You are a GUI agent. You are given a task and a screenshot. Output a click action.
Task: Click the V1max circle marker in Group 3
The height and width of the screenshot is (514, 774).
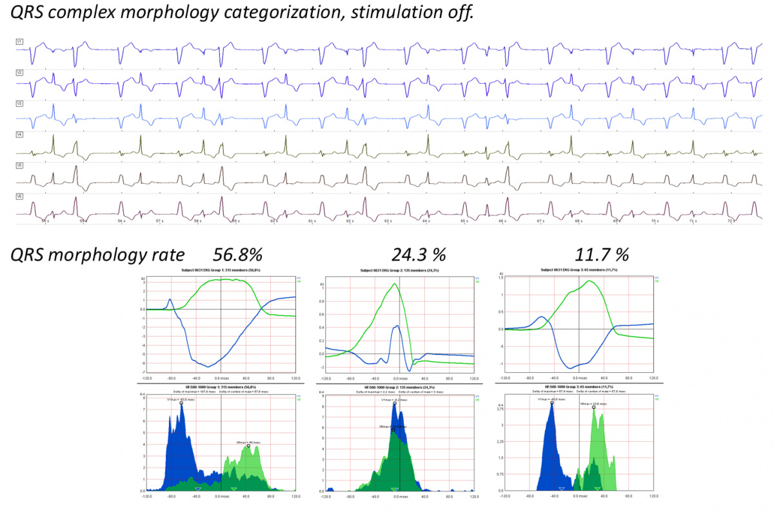(x=552, y=403)
